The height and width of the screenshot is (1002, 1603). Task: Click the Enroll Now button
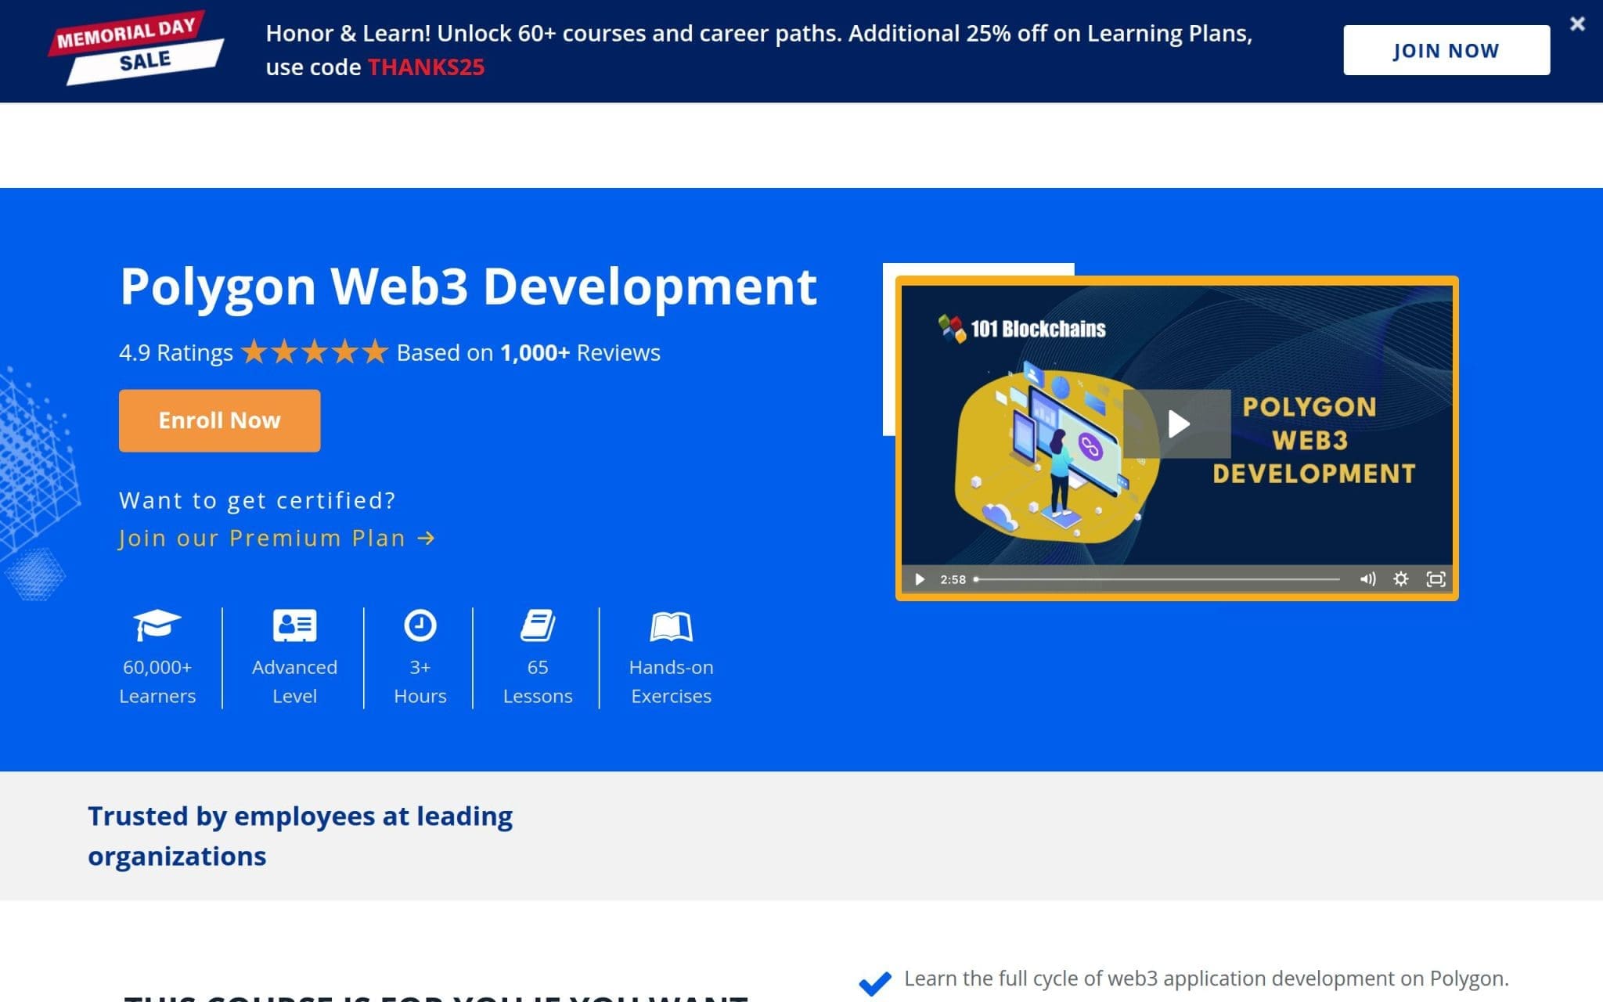point(219,420)
